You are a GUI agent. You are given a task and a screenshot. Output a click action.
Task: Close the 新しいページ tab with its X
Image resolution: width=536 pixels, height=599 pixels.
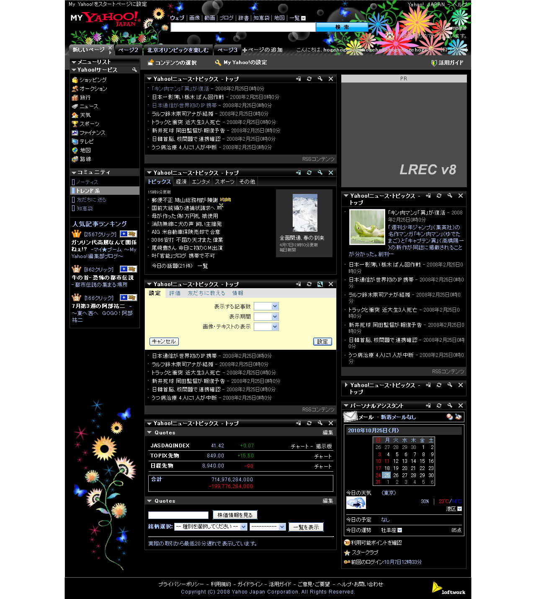coord(110,48)
